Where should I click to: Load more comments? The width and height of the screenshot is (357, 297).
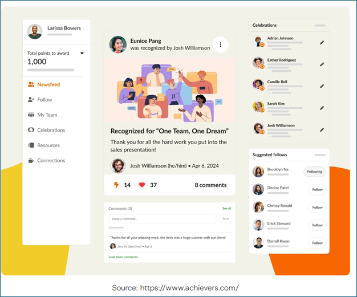(123, 257)
